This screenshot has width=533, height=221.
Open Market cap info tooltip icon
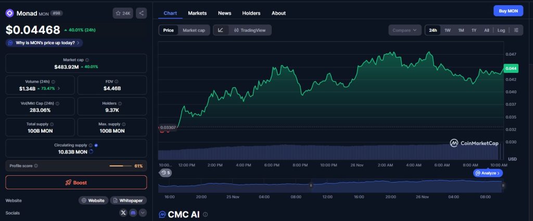pos(87,60)
